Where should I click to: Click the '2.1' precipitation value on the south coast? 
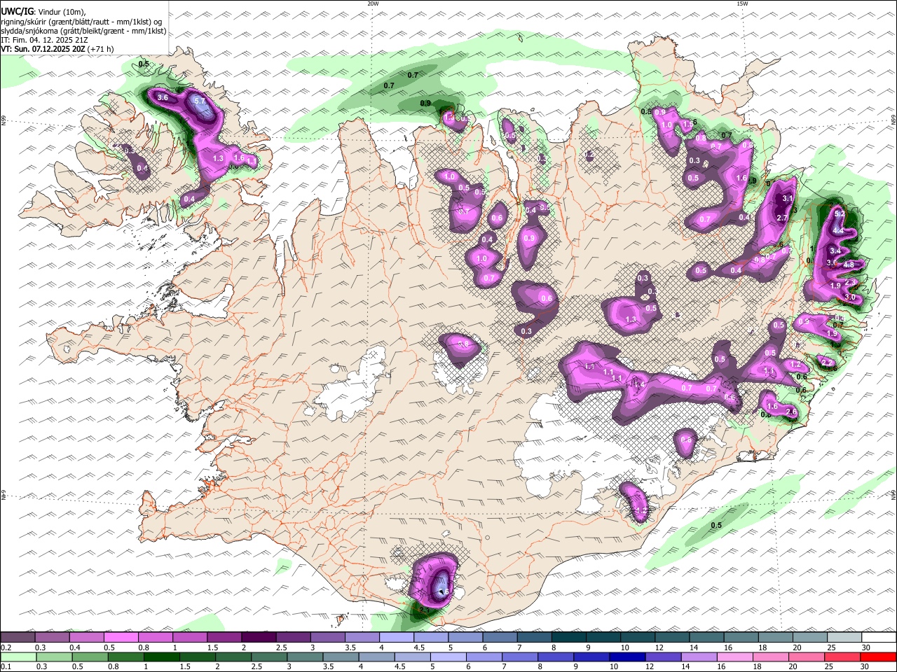pyautogui.click(x=424, y=610)
